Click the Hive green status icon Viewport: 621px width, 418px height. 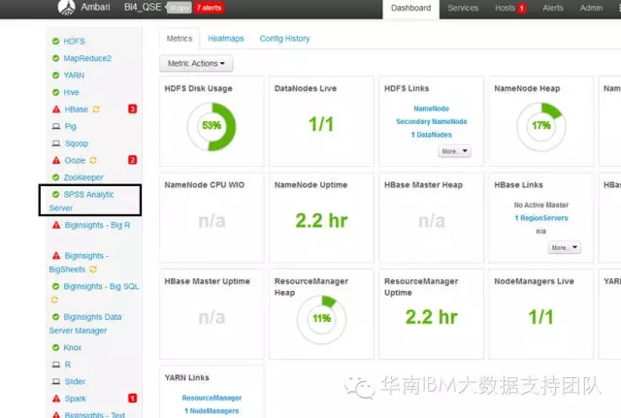click(56, 92)
